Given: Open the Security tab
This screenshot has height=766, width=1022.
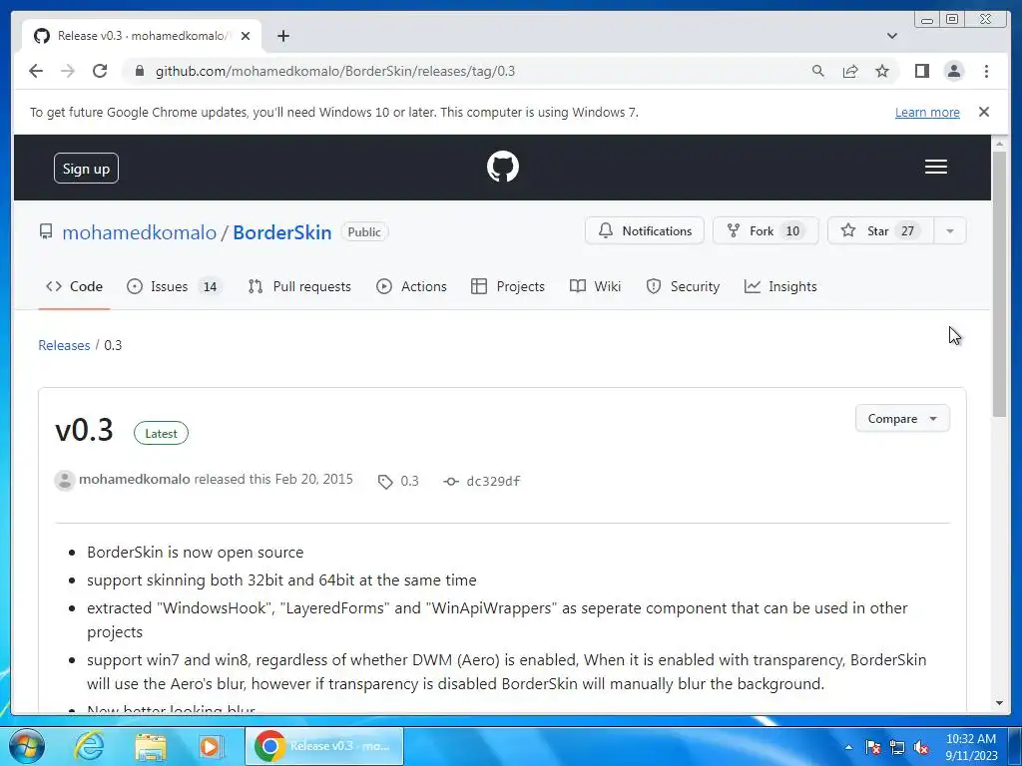Looking at the screenshot, I should (x=683, y=286).
